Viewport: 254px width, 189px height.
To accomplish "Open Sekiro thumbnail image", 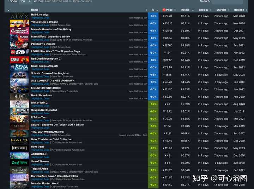I will (19, 126).
